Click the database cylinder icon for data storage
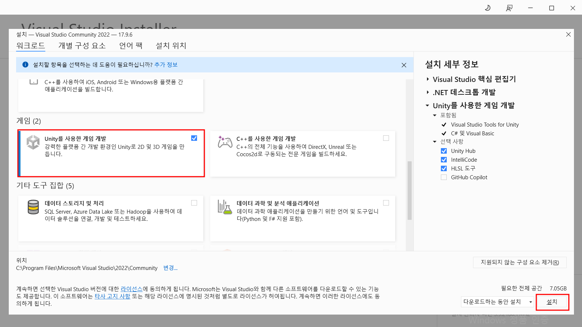 (33, 207)
